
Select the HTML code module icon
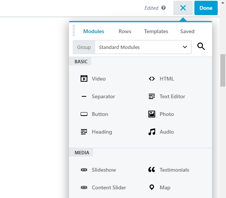[152, 79]
